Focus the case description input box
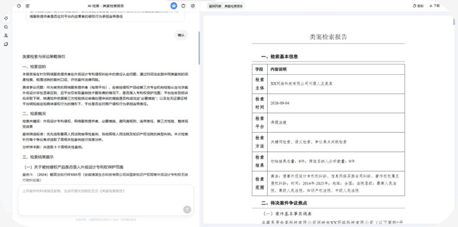The height and width of the screenshot is (227, 458). pos(106,200)
